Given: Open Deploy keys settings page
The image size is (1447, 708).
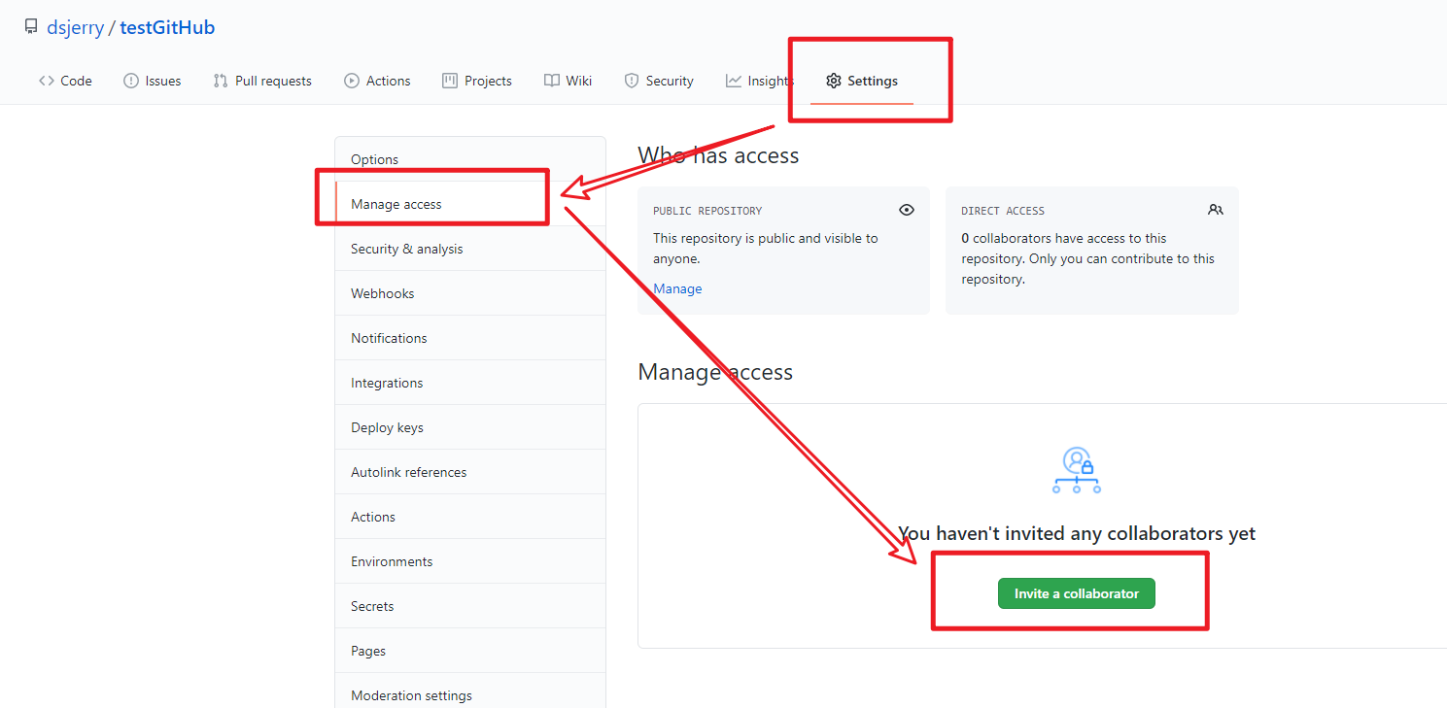Looking at the screenshot, I should 470,427.
